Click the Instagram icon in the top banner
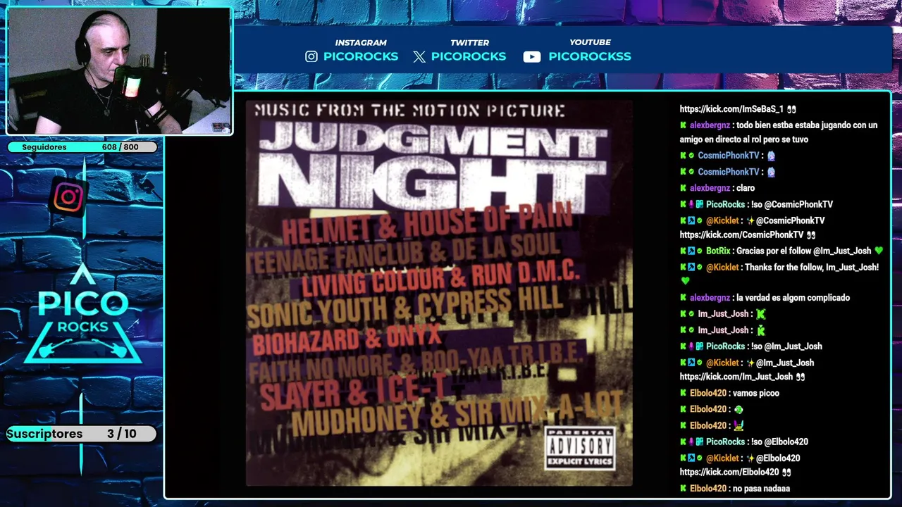Image resolution: width=902 pixels, height=507 pixels. (311, 56)
